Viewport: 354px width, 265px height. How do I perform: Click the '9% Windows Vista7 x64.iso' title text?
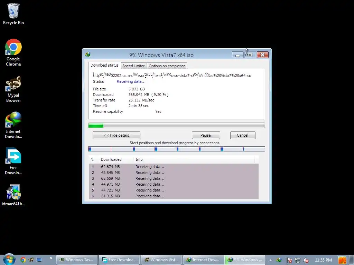[161, 55]
